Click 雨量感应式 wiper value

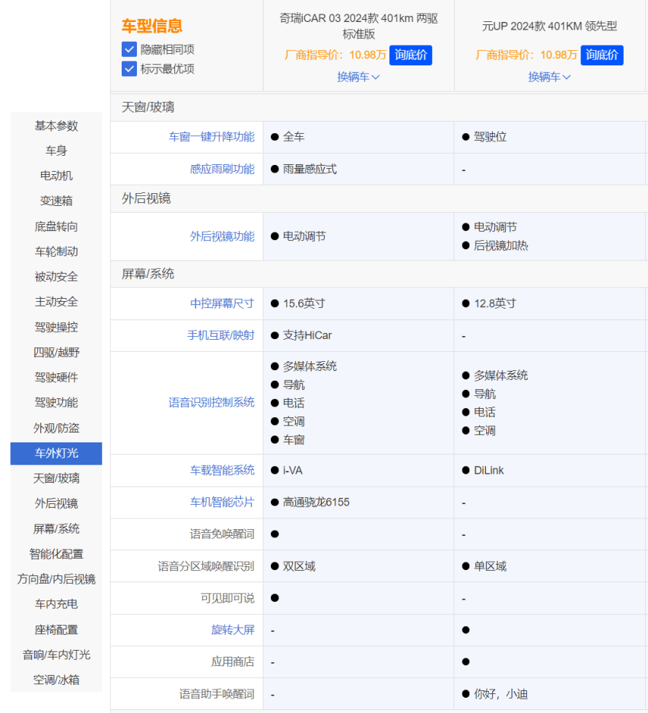click(310, 170)
